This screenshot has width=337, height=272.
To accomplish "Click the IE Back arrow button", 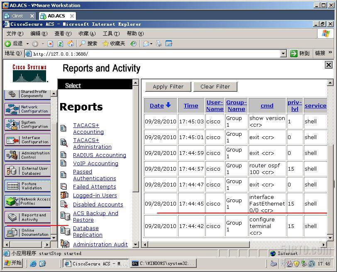I will (8, 44).
